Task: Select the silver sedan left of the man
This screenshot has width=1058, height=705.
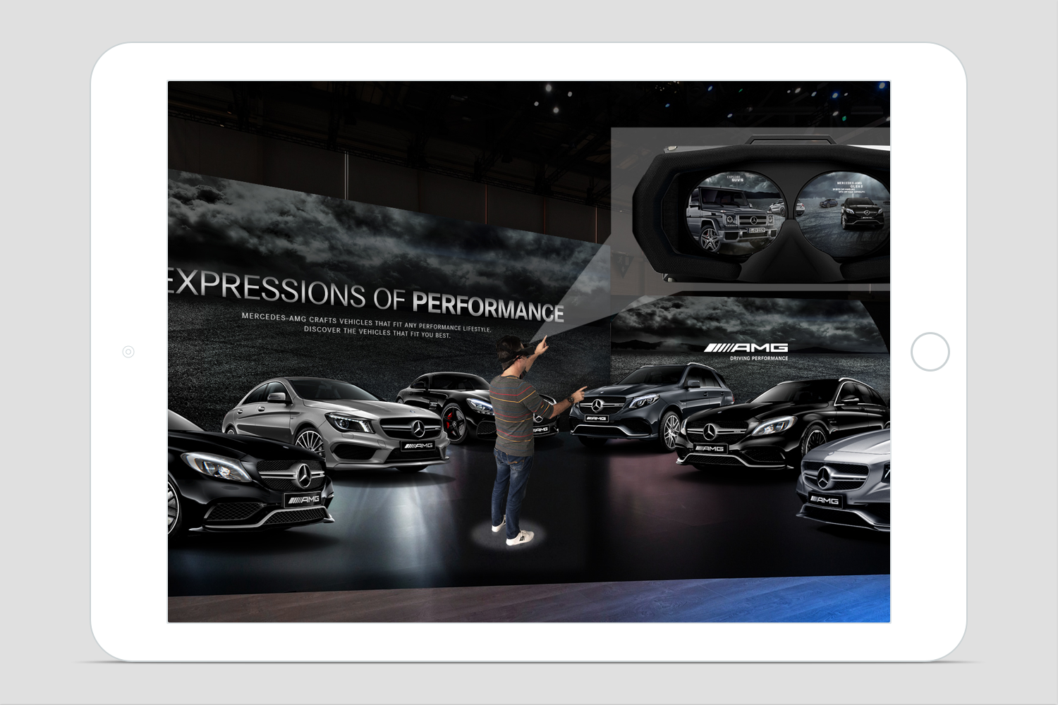Action: point(336,424)
